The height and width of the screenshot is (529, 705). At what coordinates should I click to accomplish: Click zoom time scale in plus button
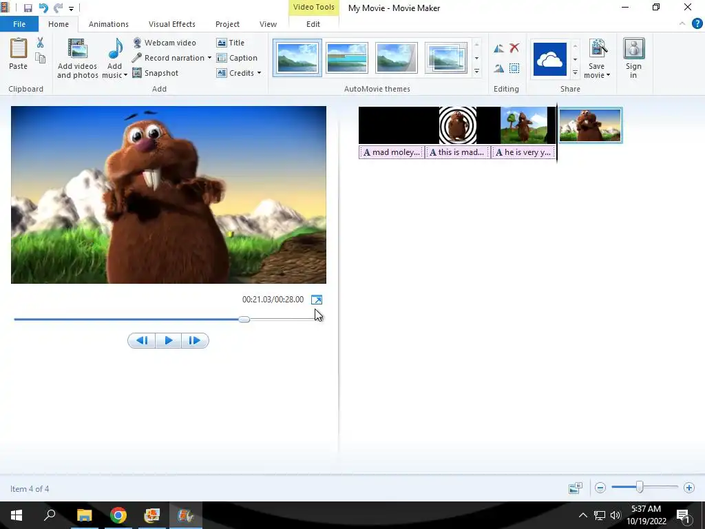click(x=688, y=488)
